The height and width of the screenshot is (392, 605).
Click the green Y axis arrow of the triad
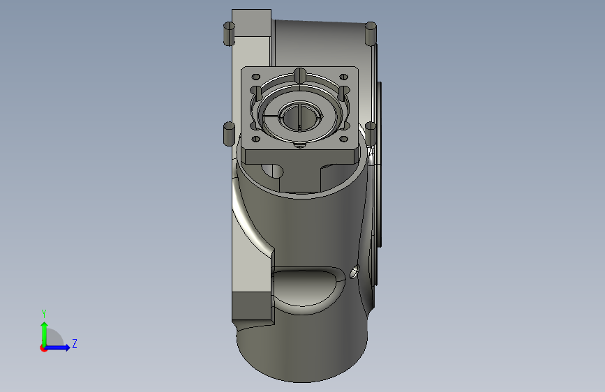coord(45,334)
